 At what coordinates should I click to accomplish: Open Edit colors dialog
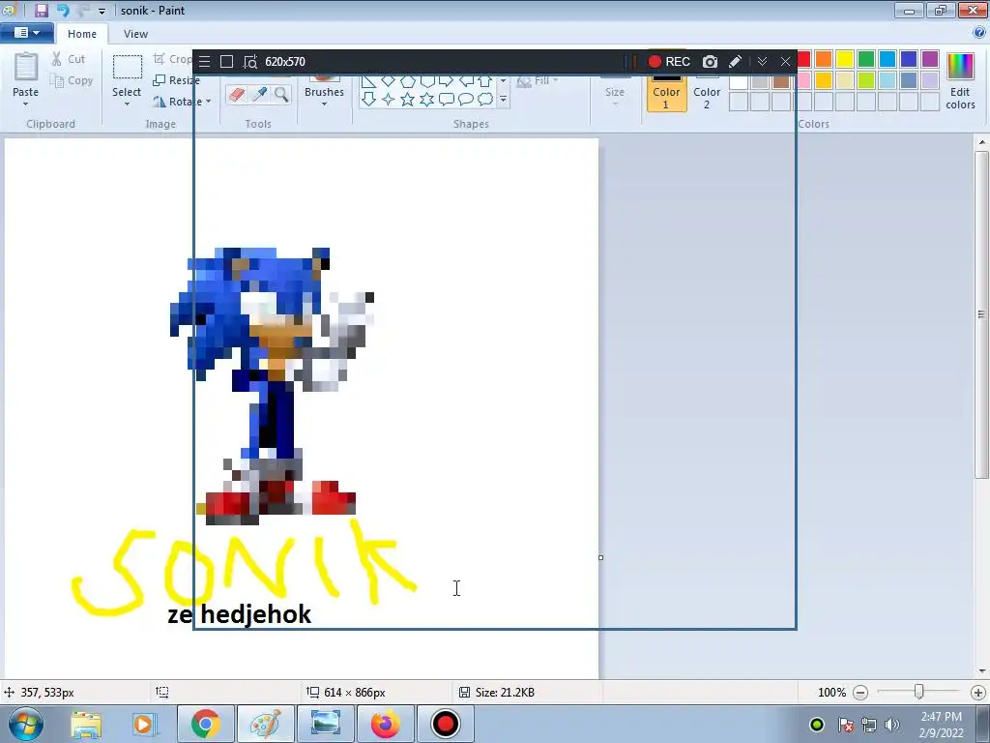[960, 81]
